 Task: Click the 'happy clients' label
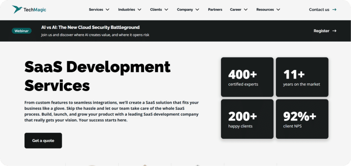click(x=240, y=126)
